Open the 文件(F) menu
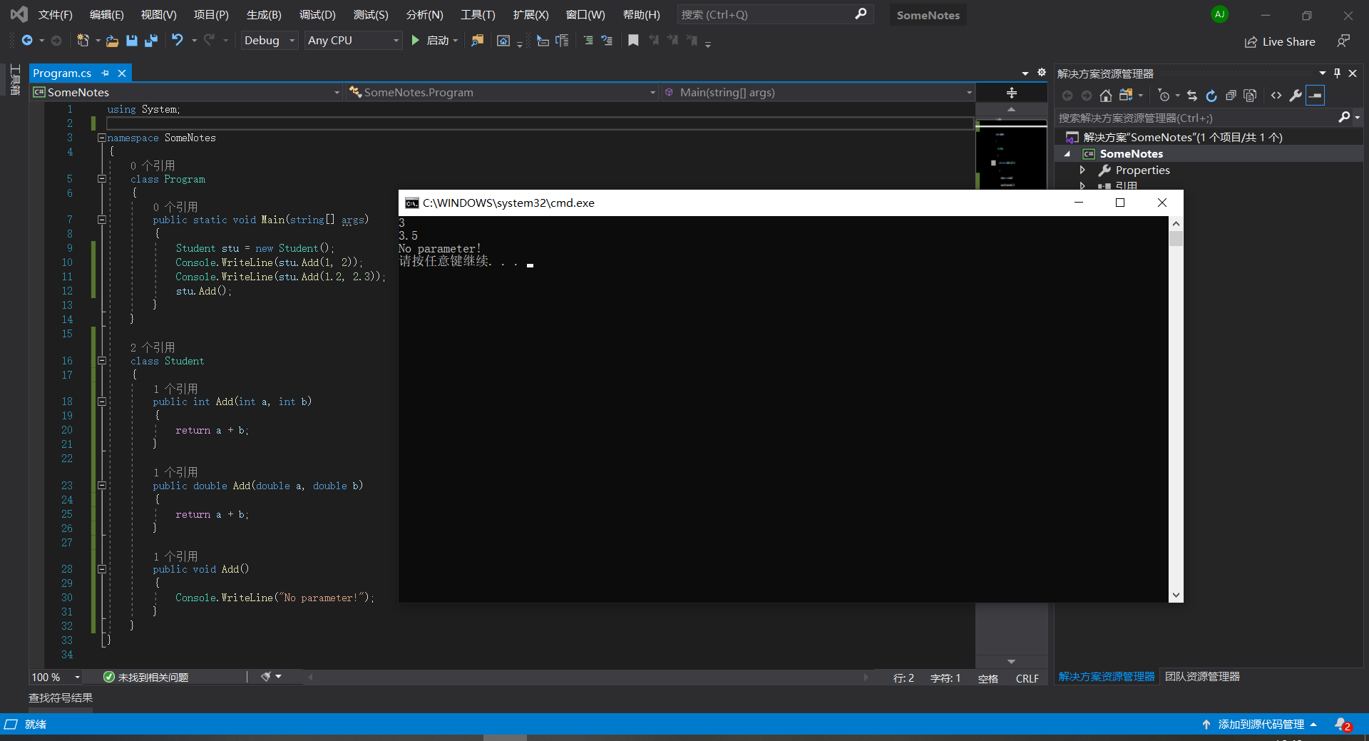The image size is (1369, 741). point(55,15)
